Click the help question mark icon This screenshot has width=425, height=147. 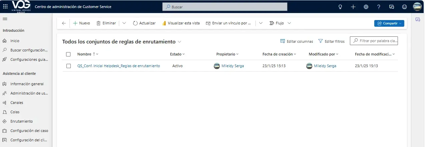coord(379,7)
